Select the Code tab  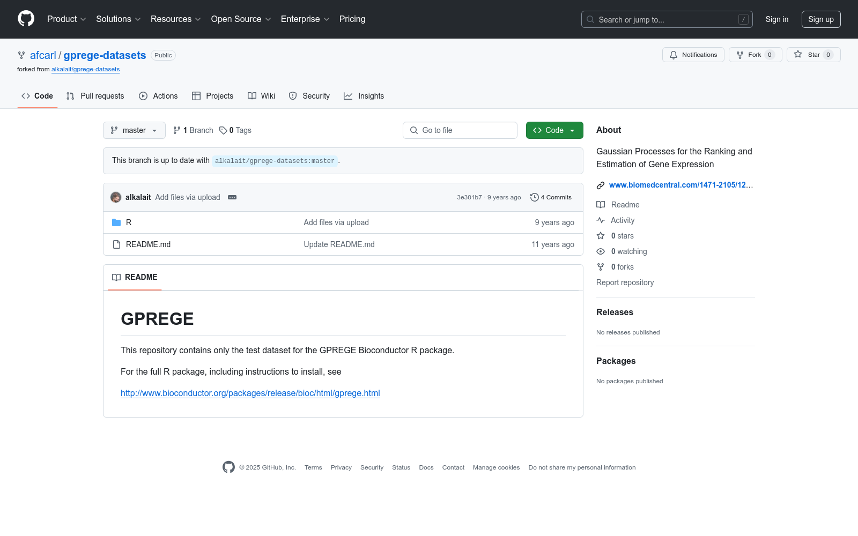(38, 96)
